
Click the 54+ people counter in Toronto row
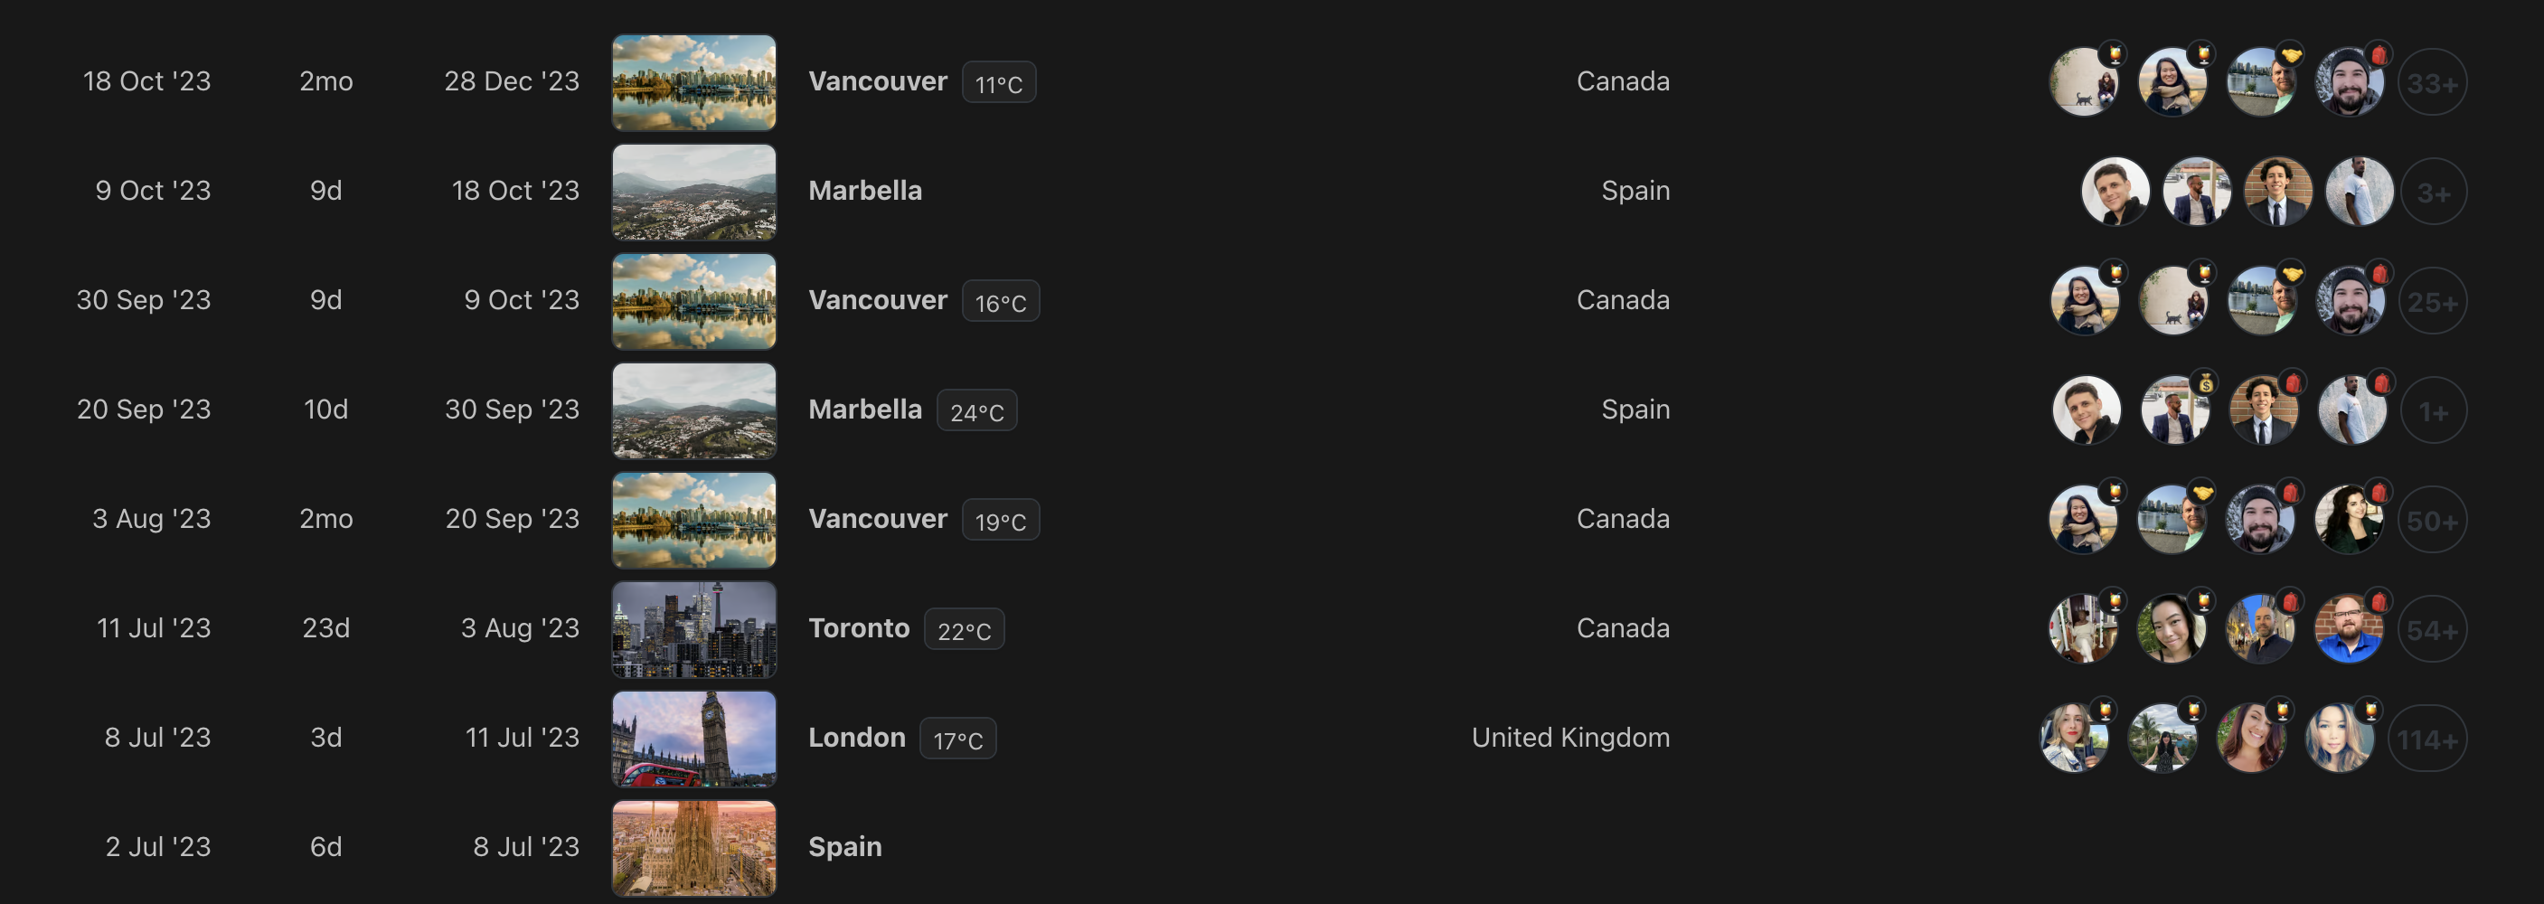(x=2431, y=629)
